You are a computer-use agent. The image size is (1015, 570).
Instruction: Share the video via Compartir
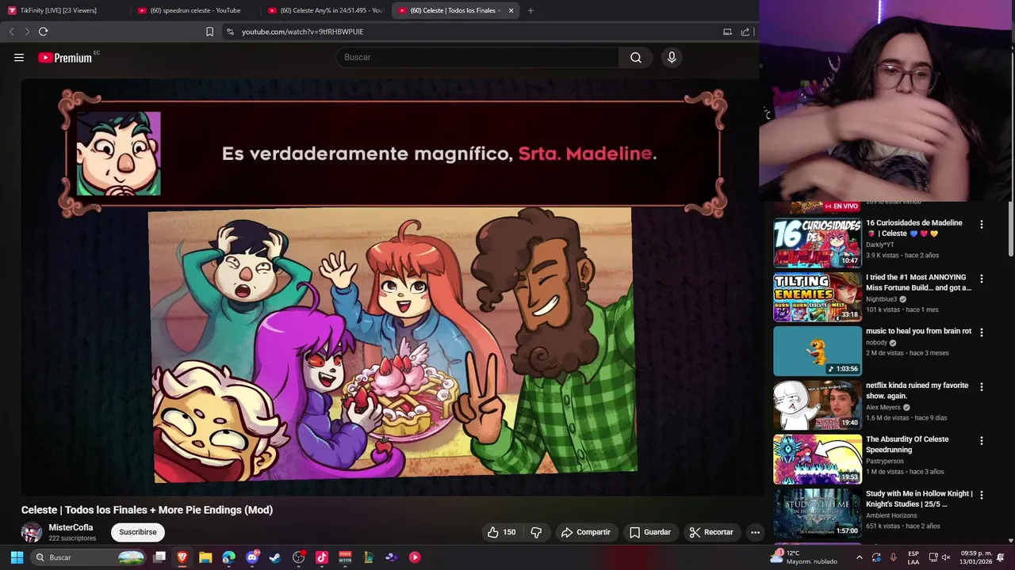click(x=585, y=532)
